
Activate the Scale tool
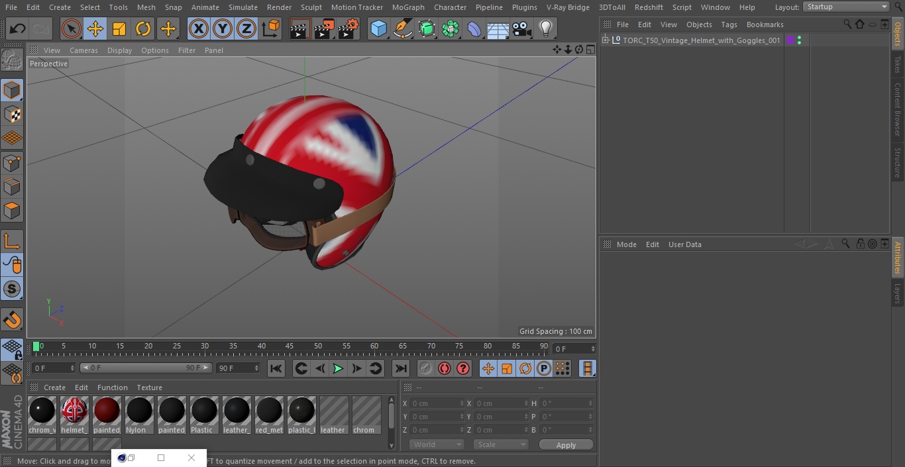click(119, 28)
